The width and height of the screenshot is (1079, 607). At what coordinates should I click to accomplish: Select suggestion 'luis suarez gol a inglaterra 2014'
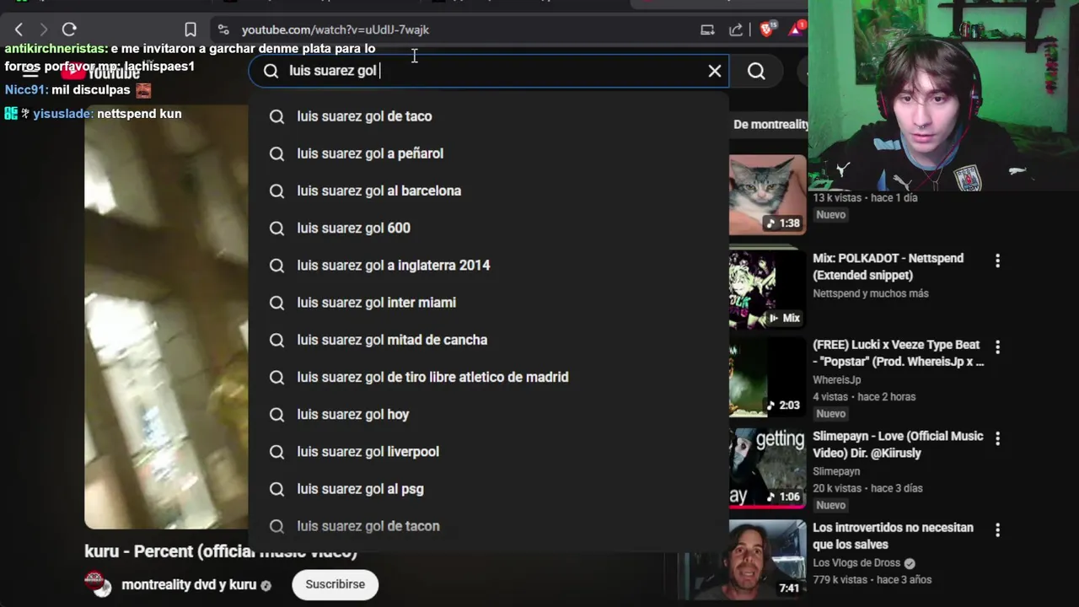[489, 265]
